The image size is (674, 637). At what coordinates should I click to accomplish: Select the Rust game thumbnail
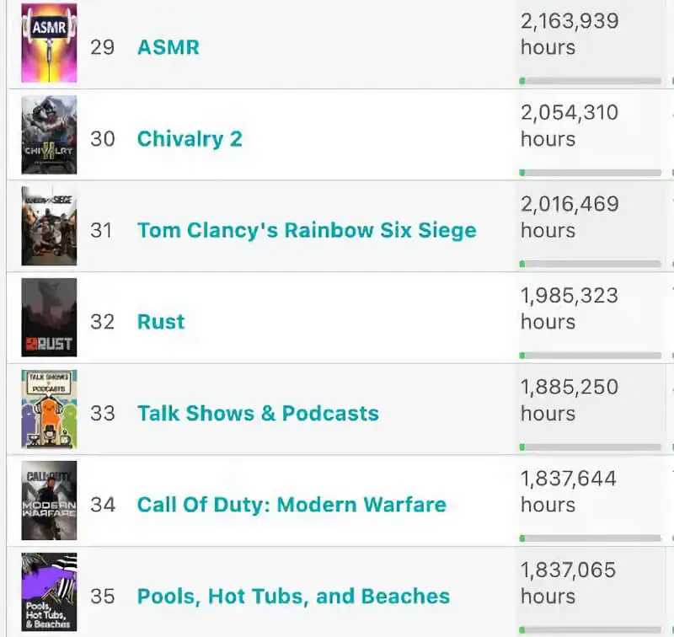[49, 318]
